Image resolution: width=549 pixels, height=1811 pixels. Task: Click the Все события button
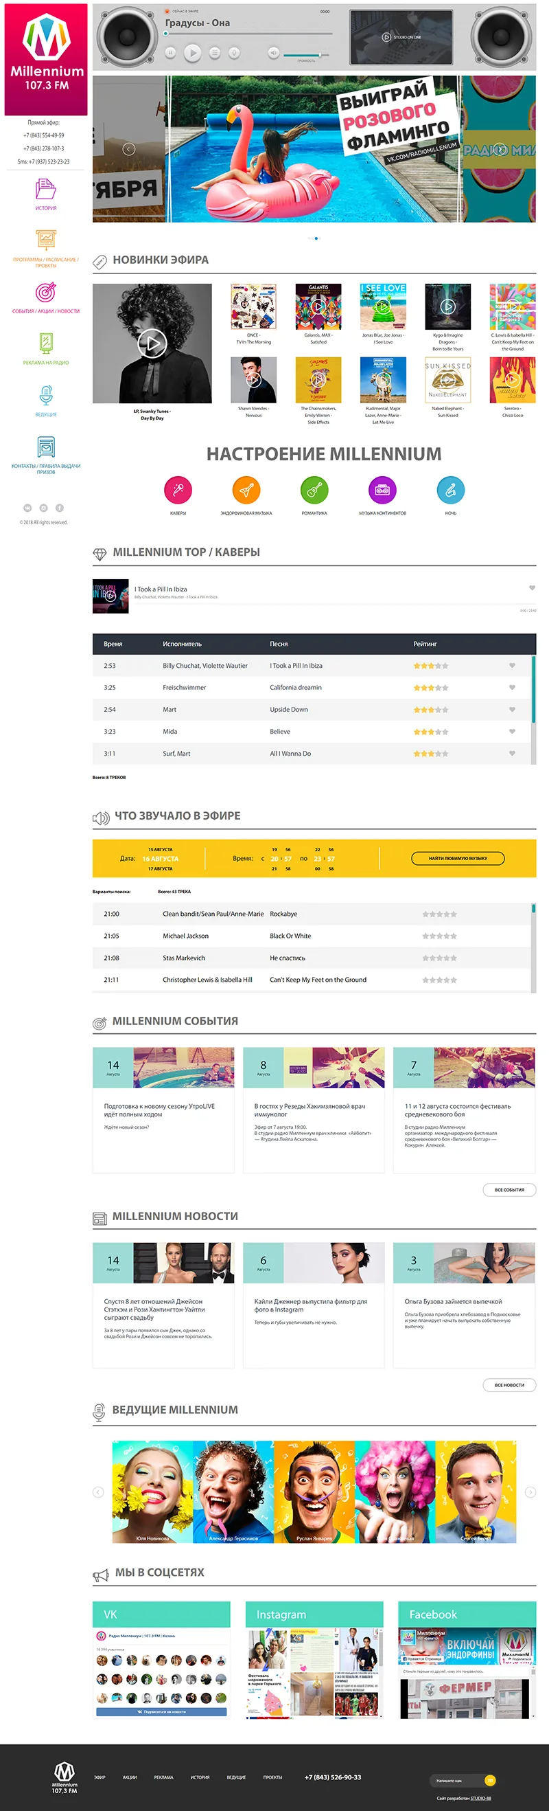(509, 1189)
